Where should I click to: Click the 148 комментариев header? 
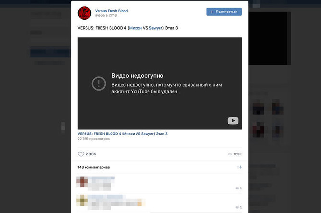[x=94, y=167]
